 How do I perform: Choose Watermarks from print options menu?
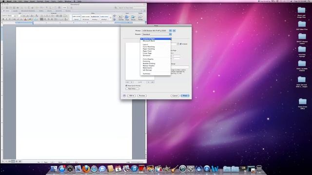(156, 68)
